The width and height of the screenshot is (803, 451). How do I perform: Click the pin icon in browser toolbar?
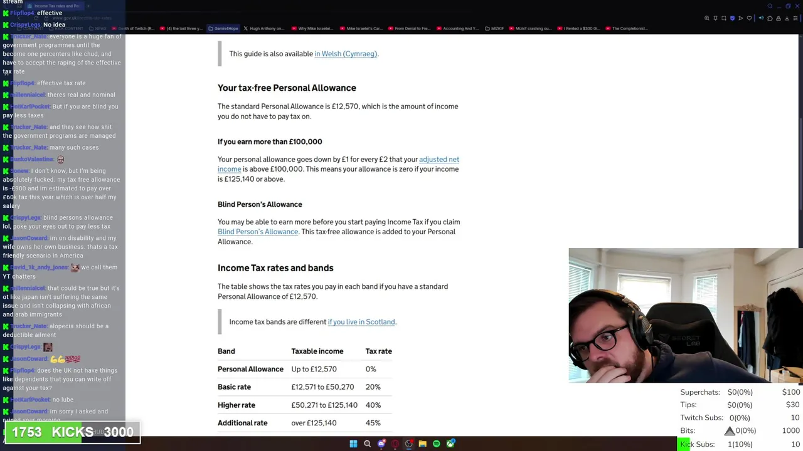715,18
